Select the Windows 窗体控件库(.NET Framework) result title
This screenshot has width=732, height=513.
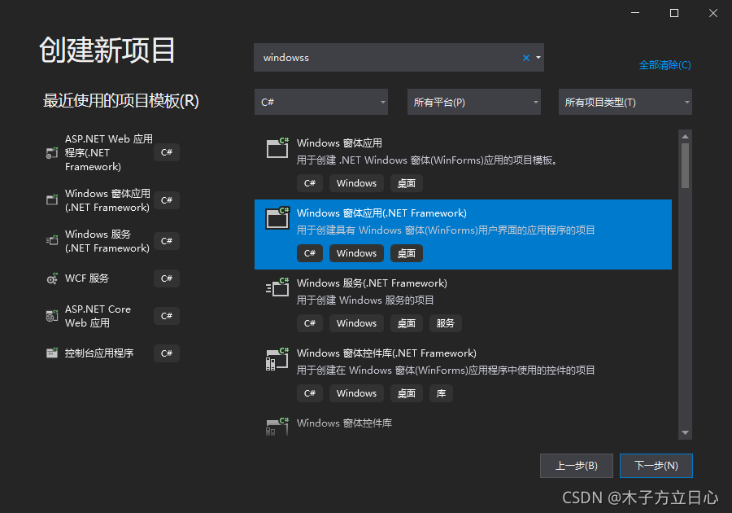tap(386, 353)
